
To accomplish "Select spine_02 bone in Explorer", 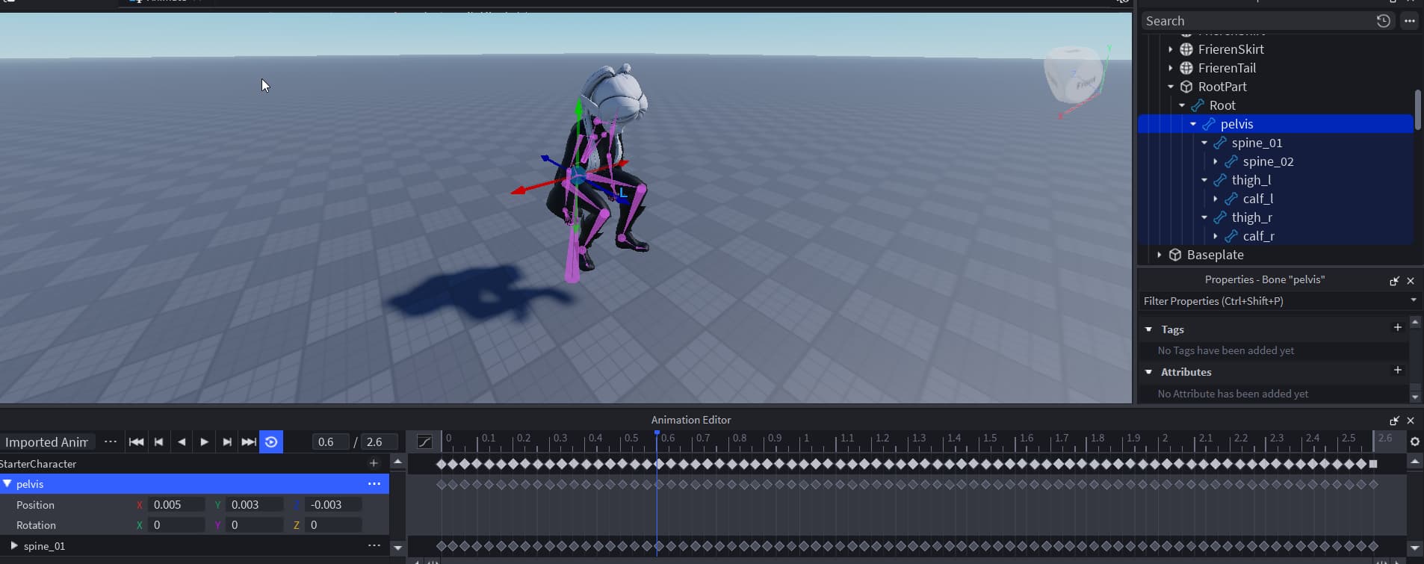I will point(1268,161).
